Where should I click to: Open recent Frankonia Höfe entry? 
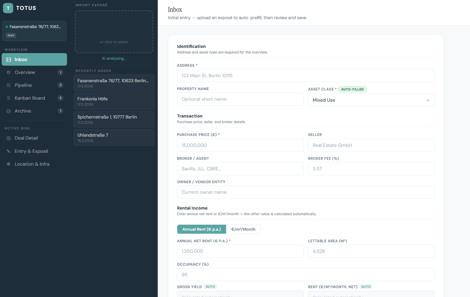click(114, 101)
